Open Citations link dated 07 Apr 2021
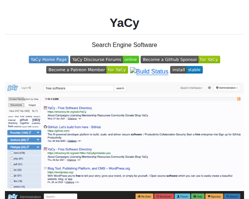The height and width of the screenshot is (199, 249). coord(72,119)
